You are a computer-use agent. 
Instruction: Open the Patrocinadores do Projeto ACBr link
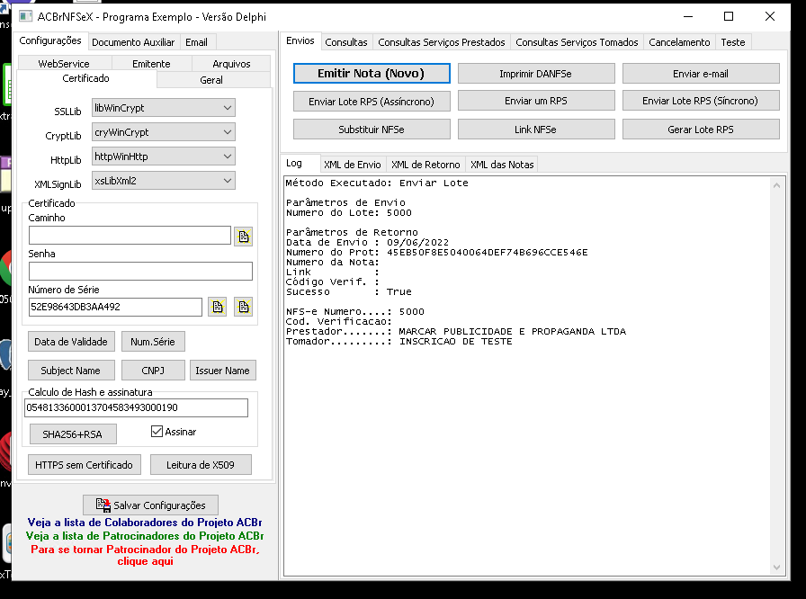click(x=145, y=536)
